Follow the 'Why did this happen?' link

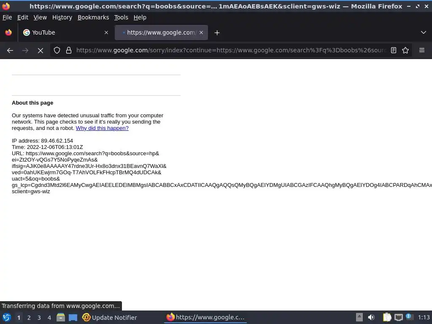click(102, 128)
